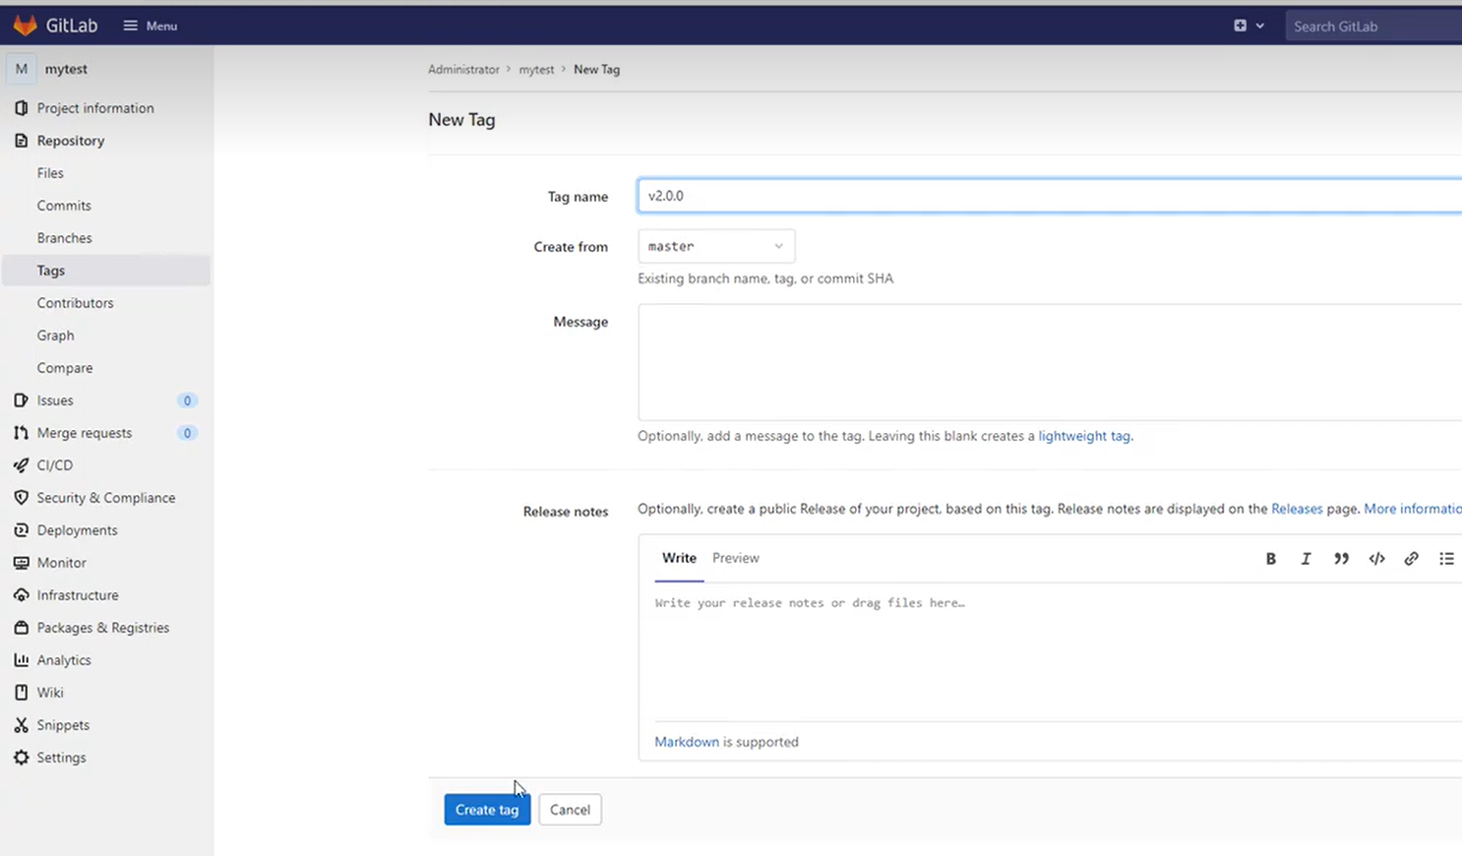Viewport: 1462px width, 856px height.
Task: Click the mytest project name in sidebar
Action: (x=66, y=69)
